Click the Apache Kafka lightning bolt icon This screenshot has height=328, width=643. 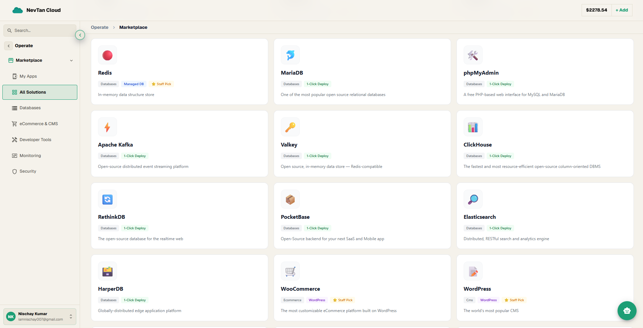pyautogui.click(x=108, y=127)
